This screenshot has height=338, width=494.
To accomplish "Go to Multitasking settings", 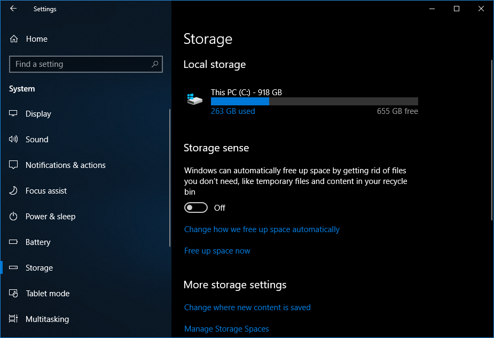I will coord(47,319).
